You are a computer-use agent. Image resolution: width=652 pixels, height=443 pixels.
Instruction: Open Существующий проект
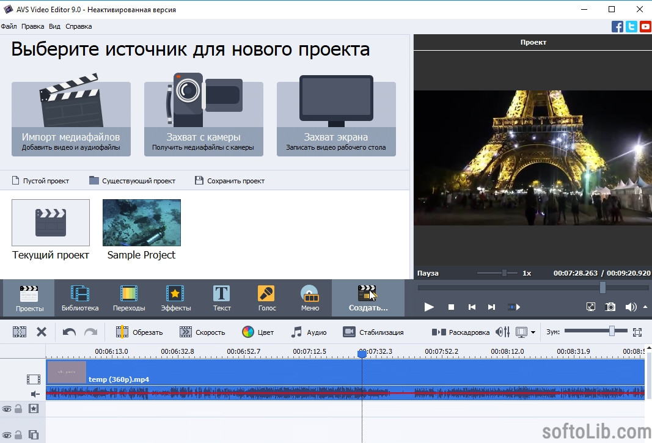[x=132, y=181]
